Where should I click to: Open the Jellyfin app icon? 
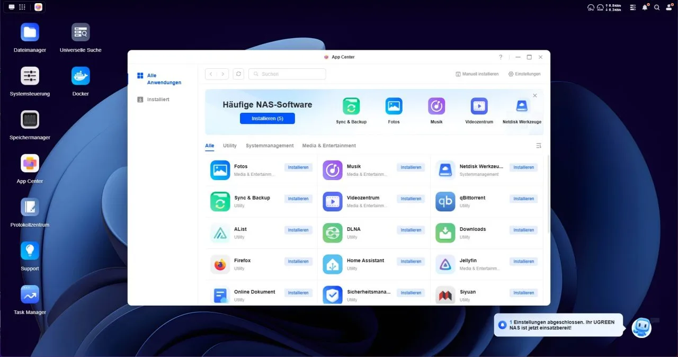coord(445,264)
